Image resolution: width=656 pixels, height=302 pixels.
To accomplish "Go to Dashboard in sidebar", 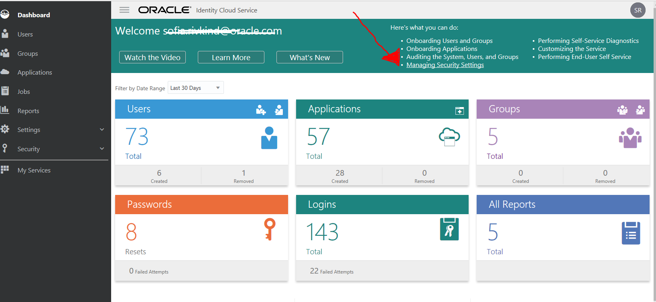I will [34, 15].
